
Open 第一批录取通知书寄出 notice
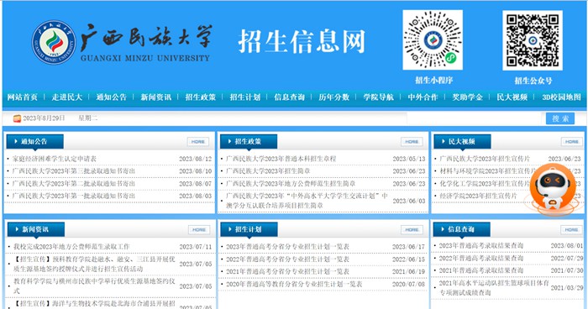74,196
